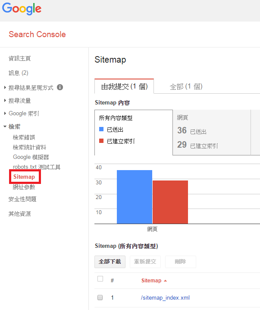The height and width of the screenshot is (310, 260).
Task: Click the info icon beside 搜尋結果呈現方式
Action: 60,87
